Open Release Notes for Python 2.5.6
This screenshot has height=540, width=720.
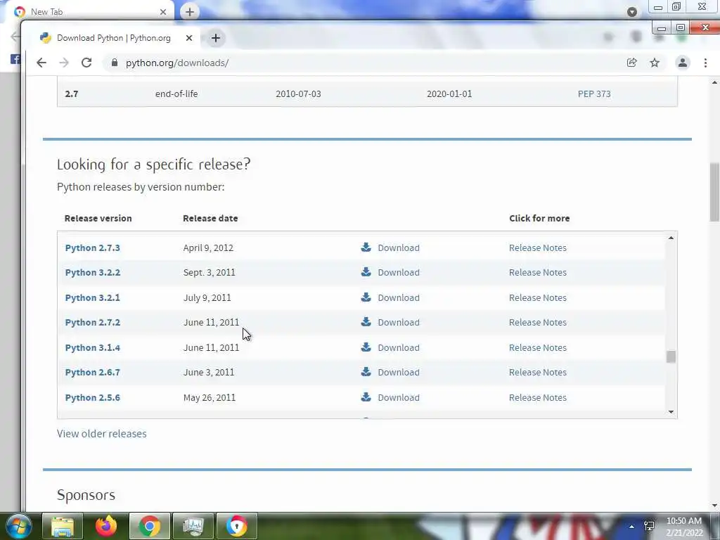point(538,398)
